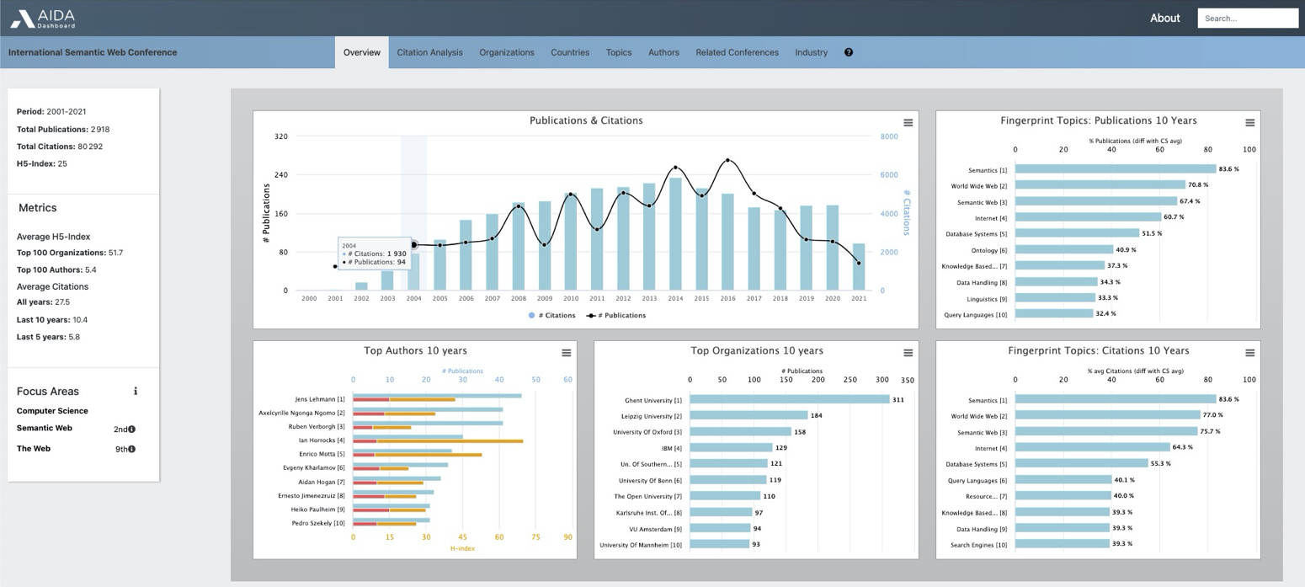Click the 2014 citations bar
The width and height of the screenshot is (1305, 587).
675,236
